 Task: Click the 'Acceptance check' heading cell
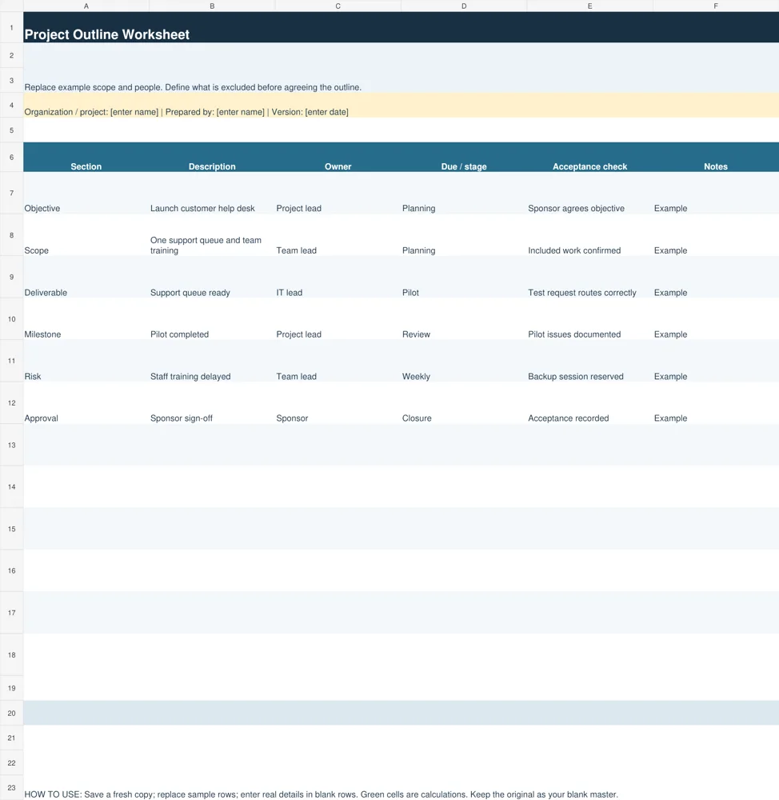(589, 157)
